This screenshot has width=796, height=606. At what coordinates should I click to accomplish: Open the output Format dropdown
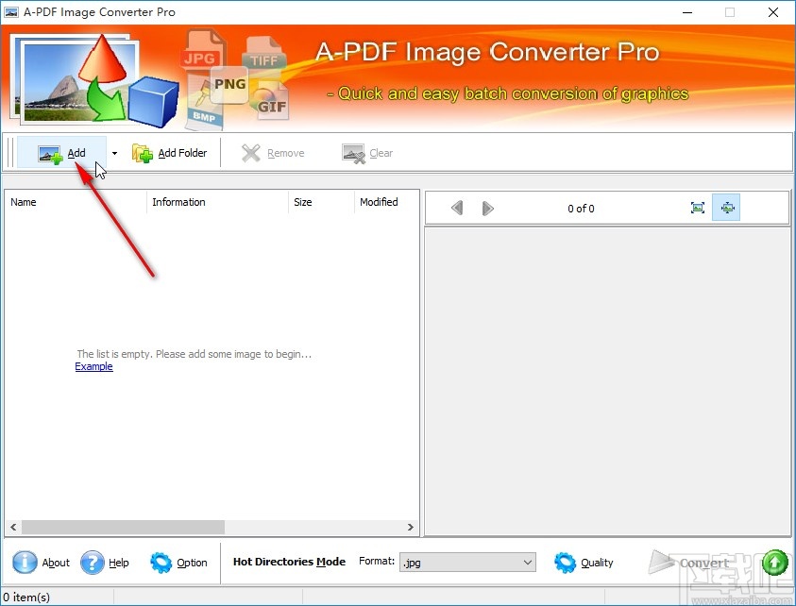pos(528,562)
